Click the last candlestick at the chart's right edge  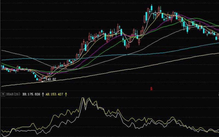(218, 37)
